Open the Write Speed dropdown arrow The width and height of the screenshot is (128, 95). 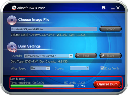pos(48,68)
